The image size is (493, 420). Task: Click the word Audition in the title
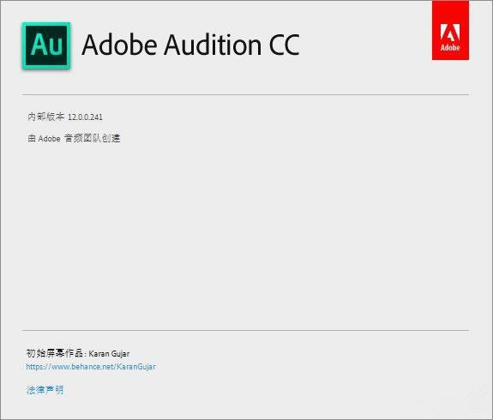[213, 45]
